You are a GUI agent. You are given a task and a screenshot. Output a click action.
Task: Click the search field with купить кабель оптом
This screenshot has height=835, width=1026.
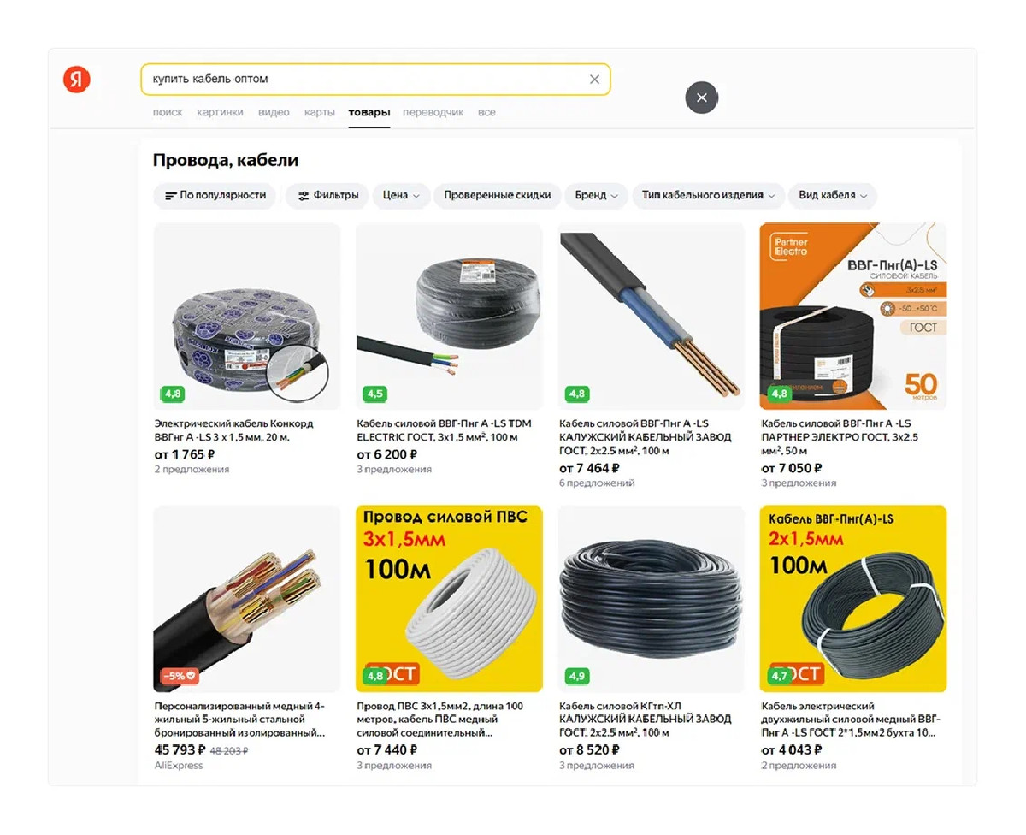point(375,79)
